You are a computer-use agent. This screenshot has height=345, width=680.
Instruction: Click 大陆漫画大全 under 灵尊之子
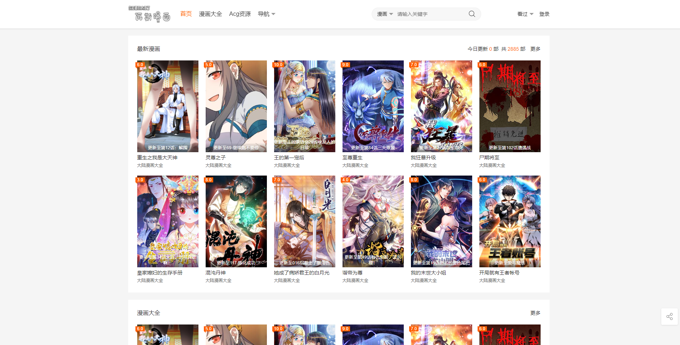[x=218, y=165]
